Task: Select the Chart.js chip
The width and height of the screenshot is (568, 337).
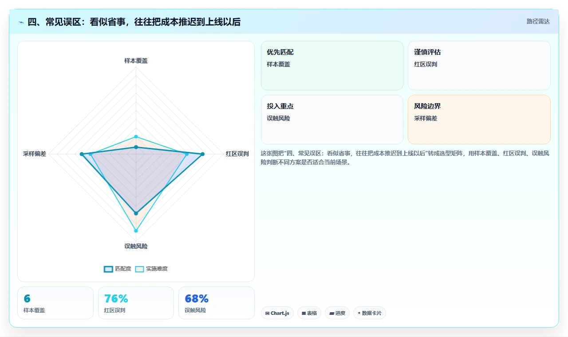Action: click(277, 313)
